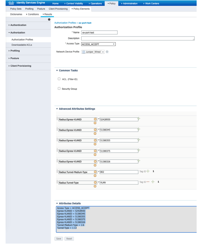Add Tag ID plus on Tunnel-Medium-Type row
The image size is (214, 245).
click(148, 171)
